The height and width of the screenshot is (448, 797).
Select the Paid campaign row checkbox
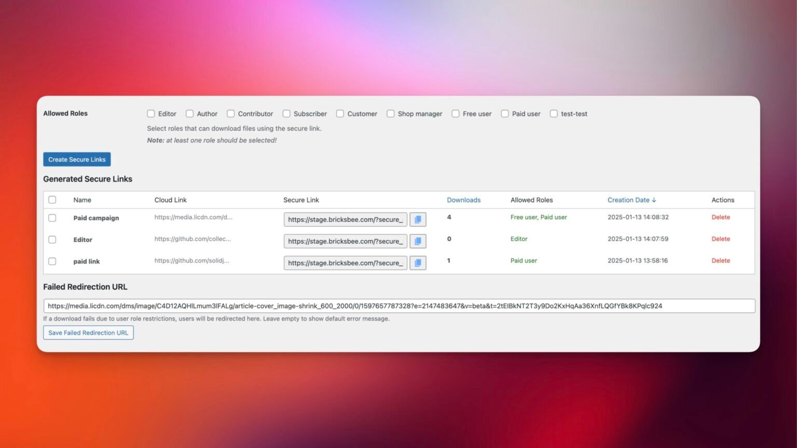pos(52,218)
